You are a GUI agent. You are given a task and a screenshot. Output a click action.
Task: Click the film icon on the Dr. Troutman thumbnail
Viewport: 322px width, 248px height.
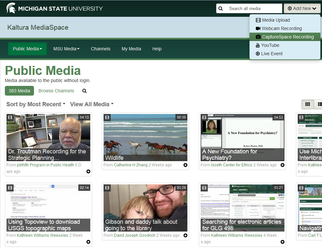point(10,117)
